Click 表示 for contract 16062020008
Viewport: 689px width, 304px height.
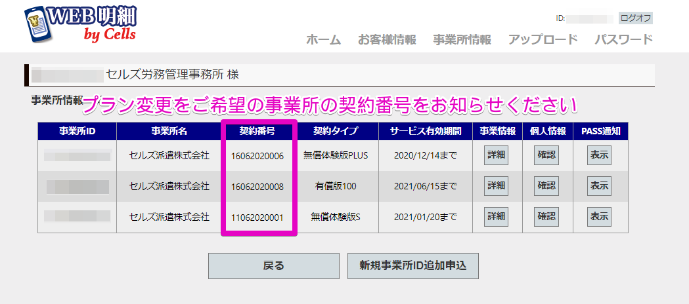[600, 186]
